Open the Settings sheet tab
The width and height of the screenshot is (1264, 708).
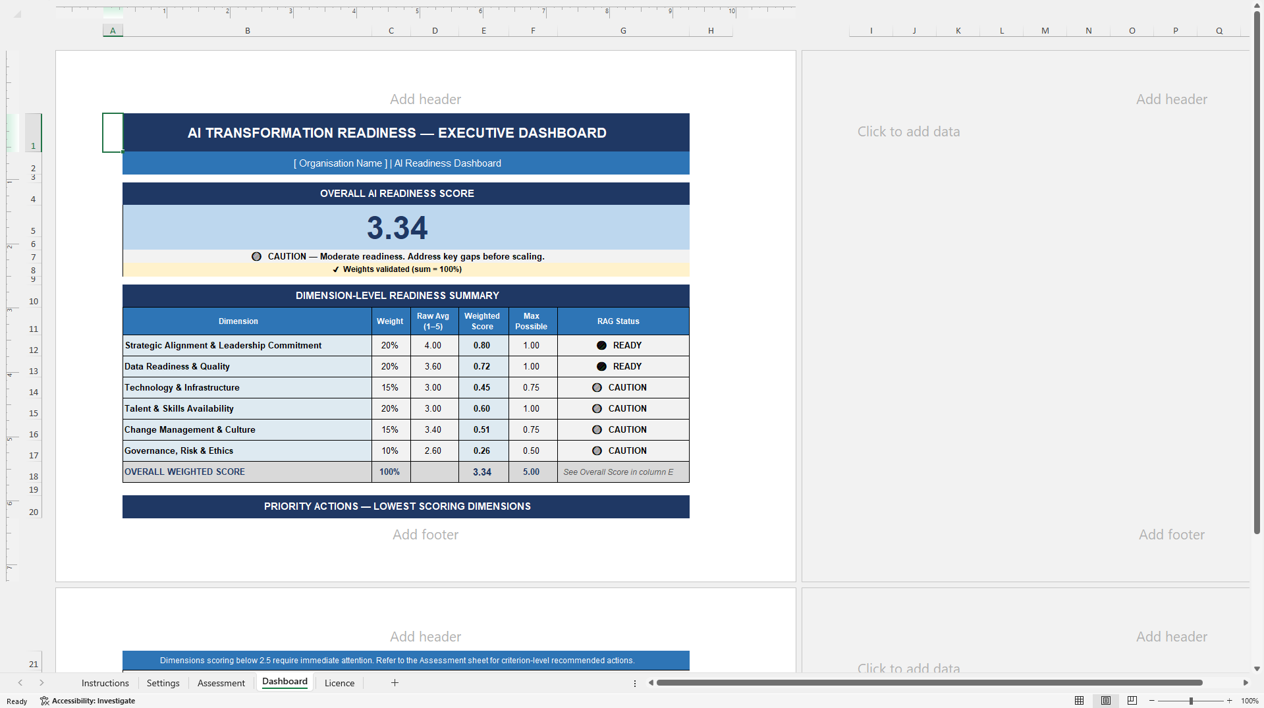[163, 683]
